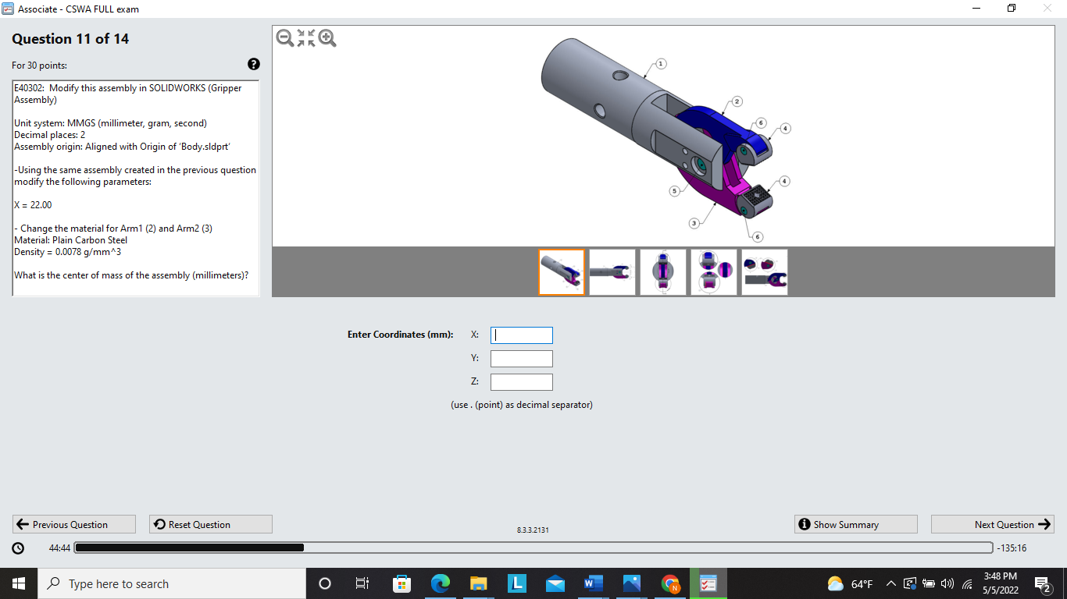
Task: Open the question help icon
Action: [254, 65]
